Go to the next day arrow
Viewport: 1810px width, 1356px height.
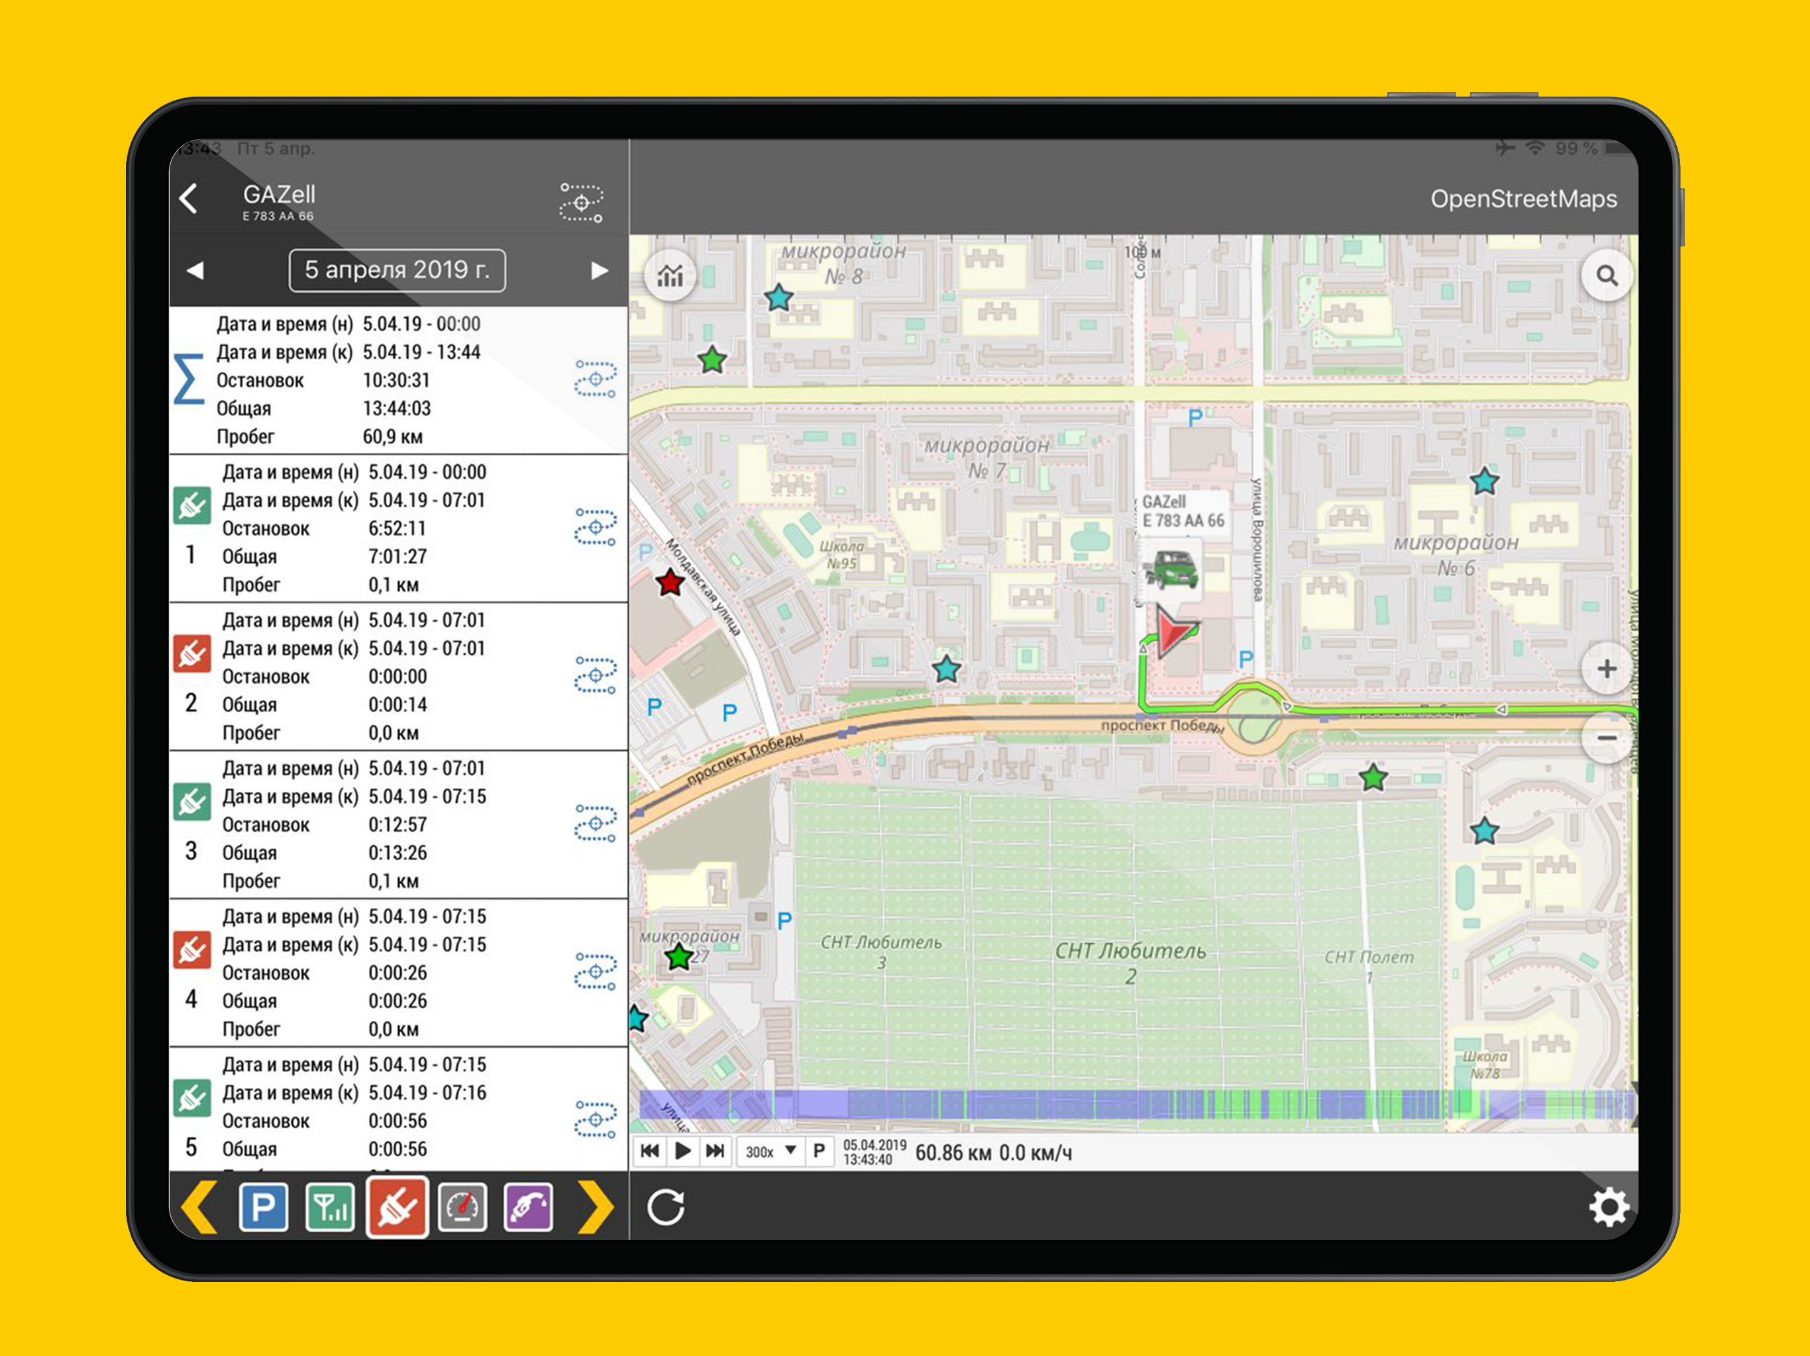599,271
